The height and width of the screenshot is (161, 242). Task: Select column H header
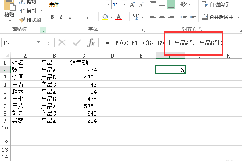pyautogui.click(x=228, y=56)
